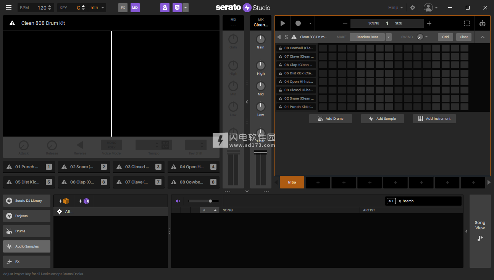The height and width of the screenshot is (280, 494).
Task: Sort by the ARTIST column header
Action: (411, 210)
